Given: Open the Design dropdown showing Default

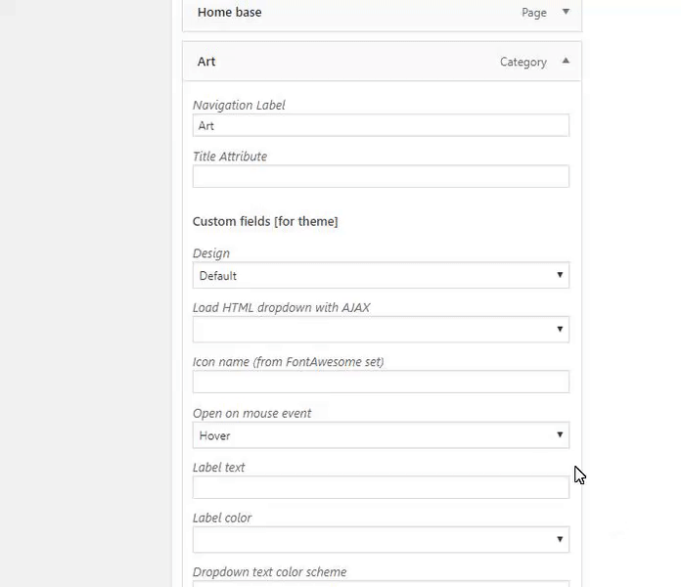Looking at the screenshot, I should coord(381,275).
